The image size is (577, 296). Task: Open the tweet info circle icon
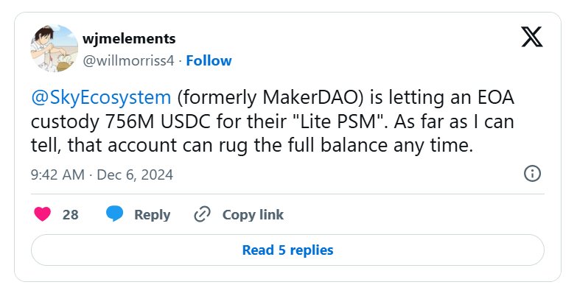coord(532,174)
